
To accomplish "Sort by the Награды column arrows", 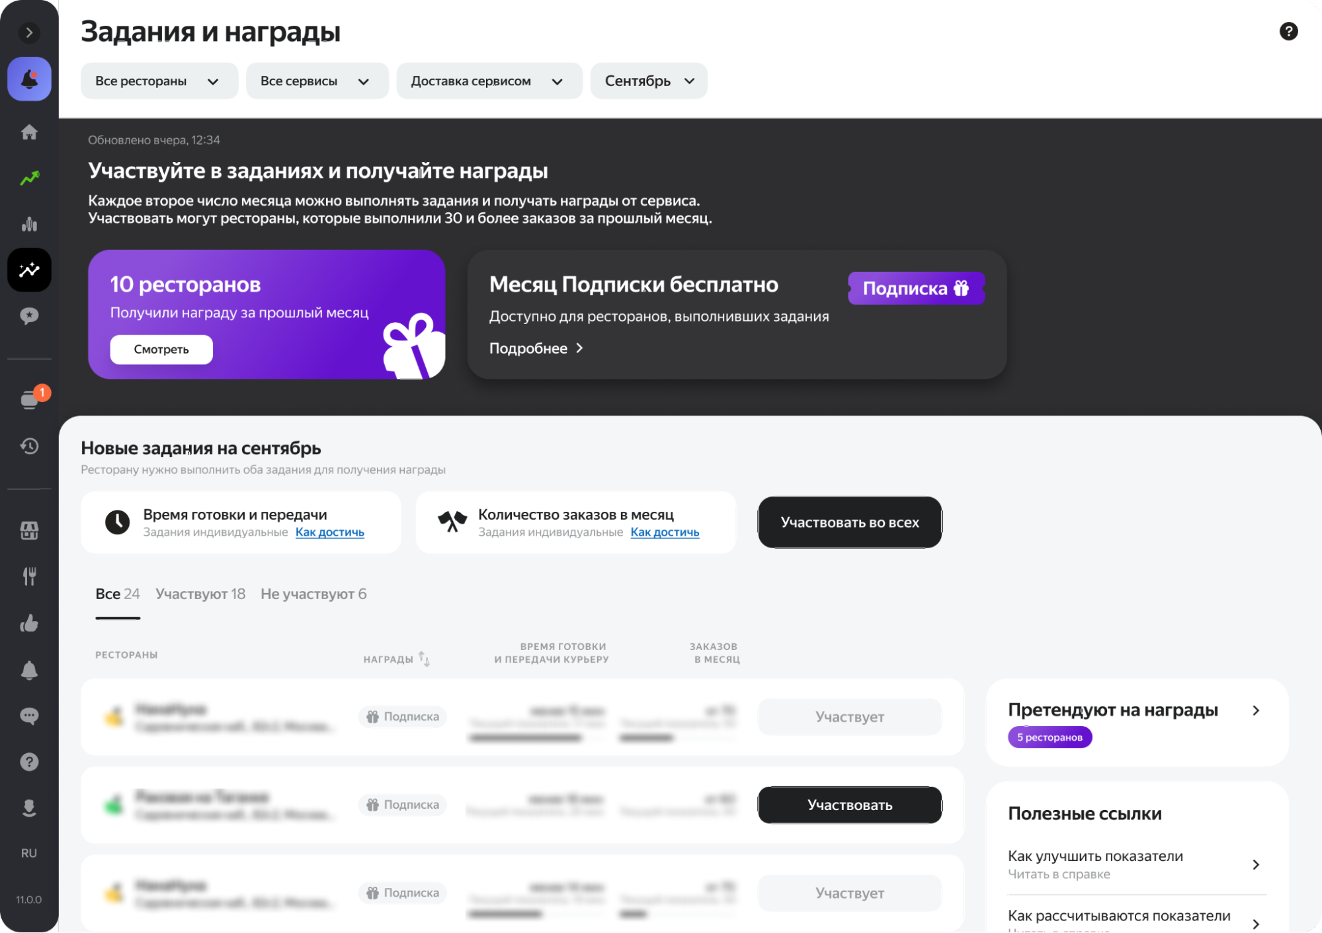I will click(424, 659).
